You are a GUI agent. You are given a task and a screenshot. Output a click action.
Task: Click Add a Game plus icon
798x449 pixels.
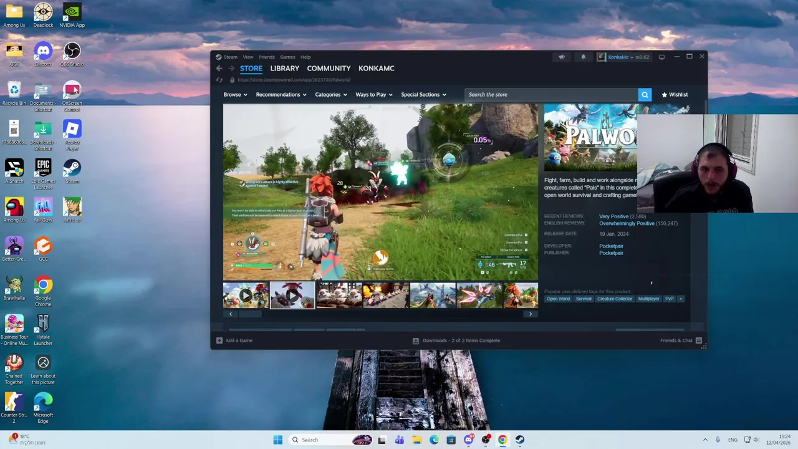[219, 340]
